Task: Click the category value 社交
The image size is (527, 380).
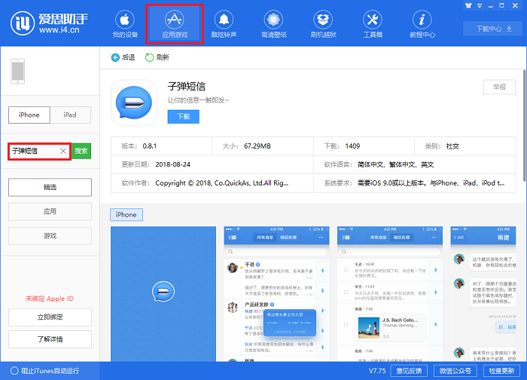Action: (x=452, y=146)
